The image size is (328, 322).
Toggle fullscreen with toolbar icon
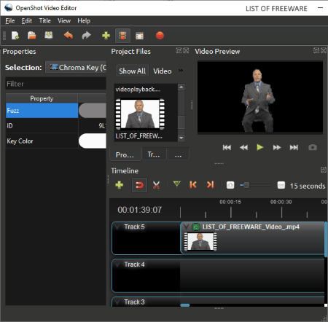point(139,36)
